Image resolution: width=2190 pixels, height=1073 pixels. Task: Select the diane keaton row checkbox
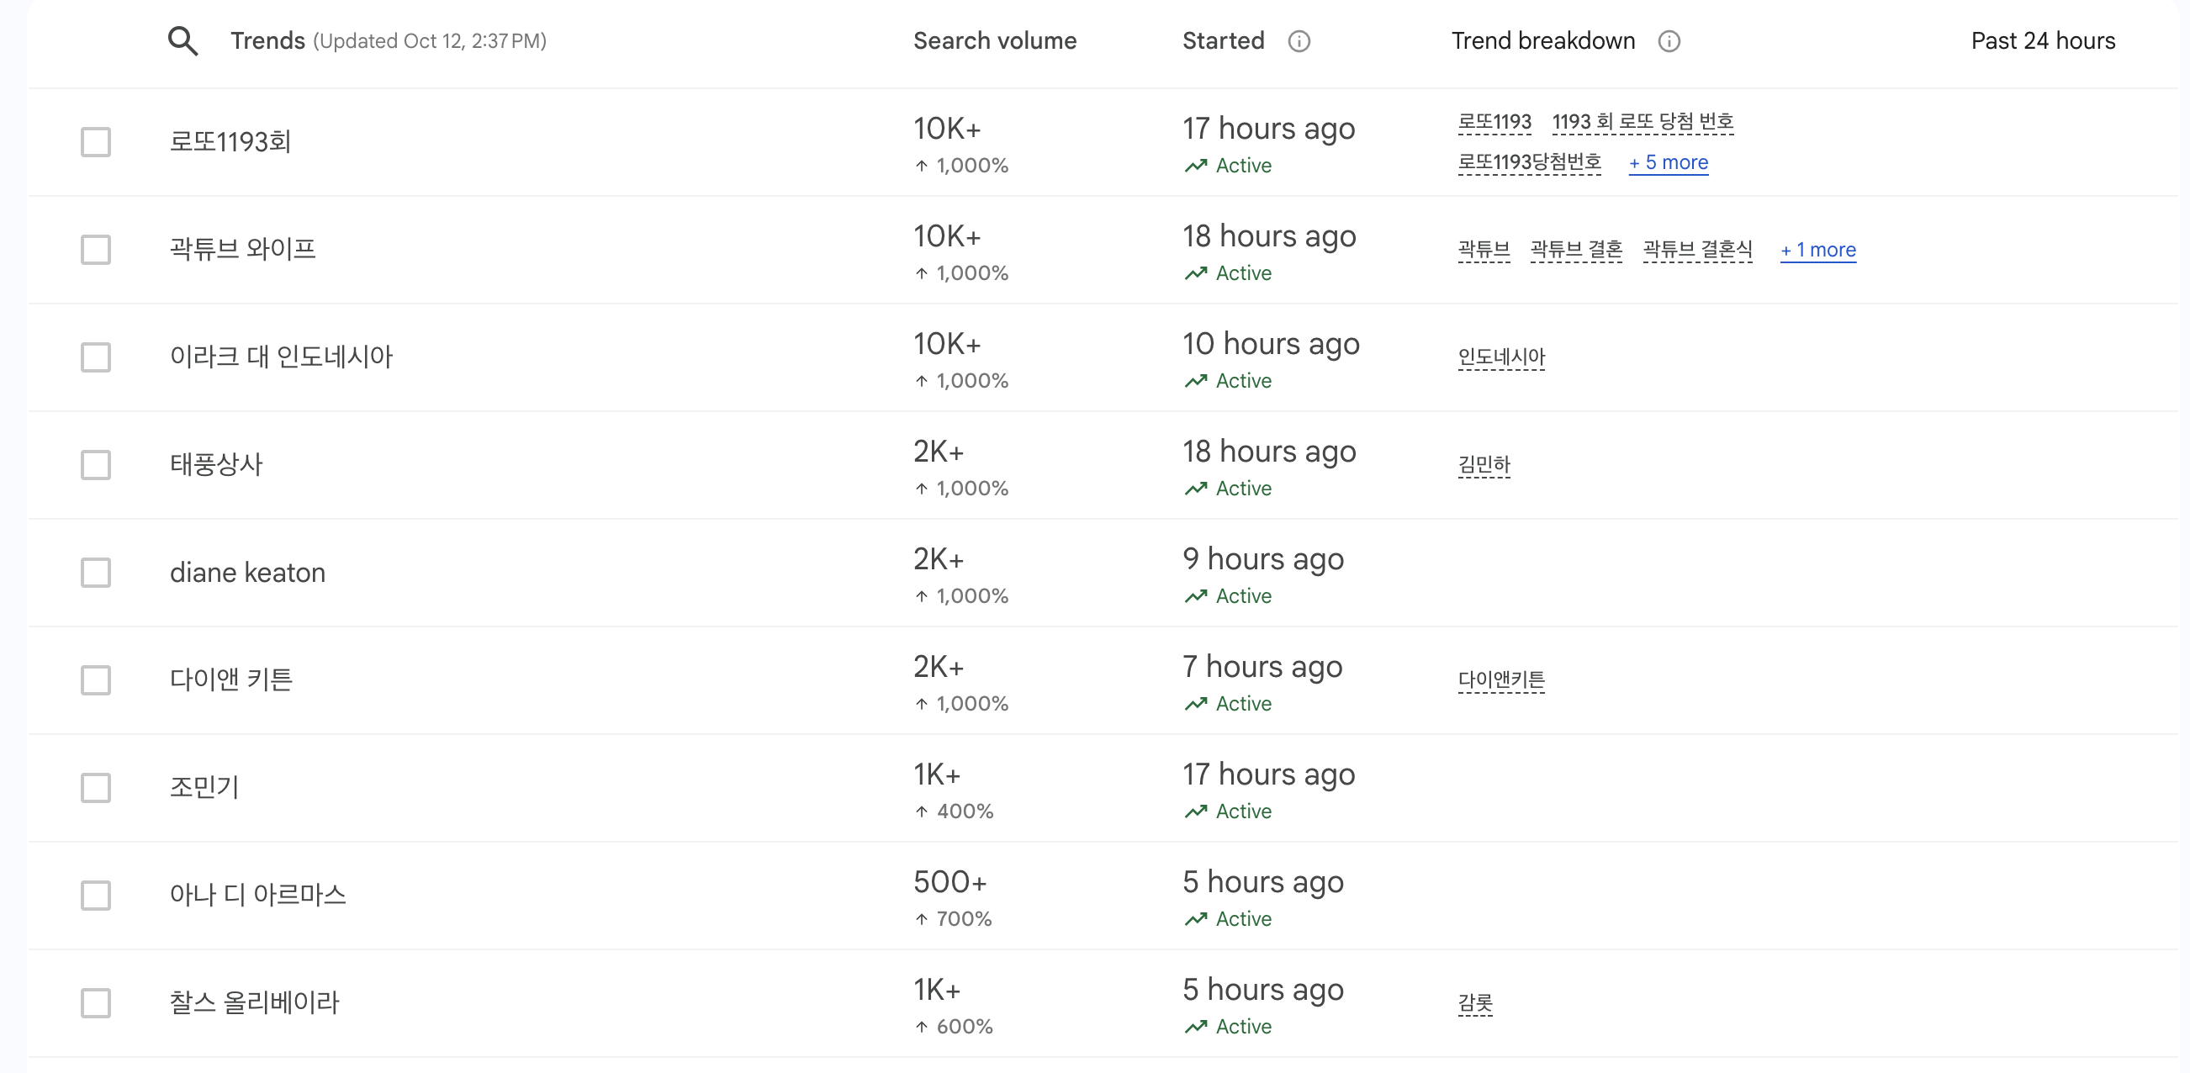96,572
